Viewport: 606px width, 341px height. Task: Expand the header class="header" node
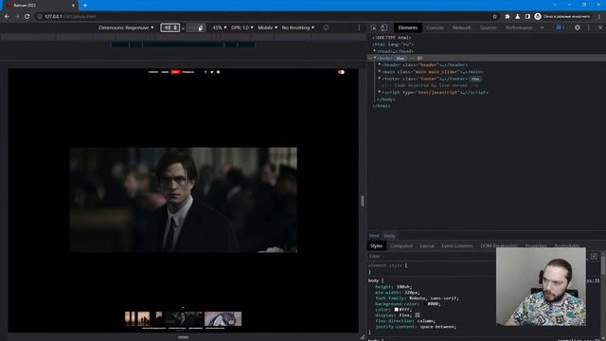click(x=380, y=64)
